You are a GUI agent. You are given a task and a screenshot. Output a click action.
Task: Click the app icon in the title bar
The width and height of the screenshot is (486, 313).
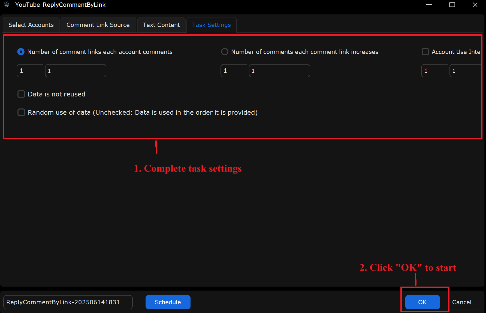click(x=7, y=5)
